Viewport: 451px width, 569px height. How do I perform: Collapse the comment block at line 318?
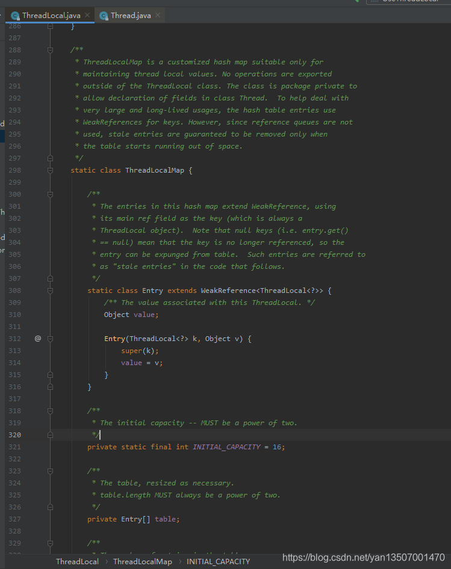pyautogui.click(x=50, y=411)
